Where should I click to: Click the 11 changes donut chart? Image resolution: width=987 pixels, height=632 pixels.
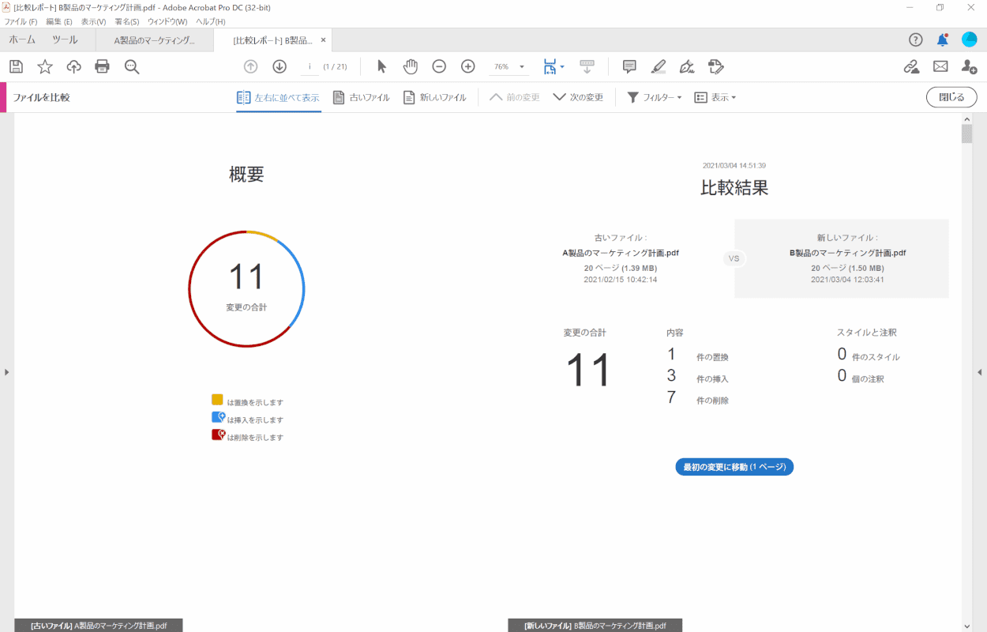coord(246,288)
